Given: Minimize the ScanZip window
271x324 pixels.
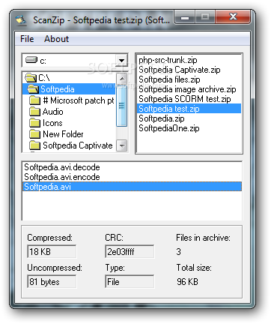Looking at the screenshot, I should click(x=185, y=17).
